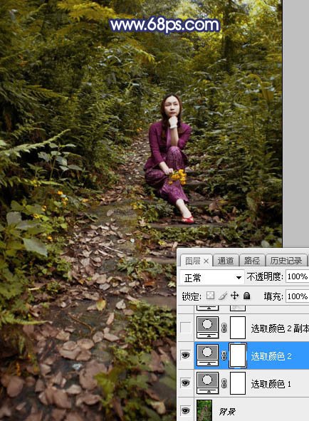
Task: Toggle lock transparent pixels icon
Action: [x=211, y=296]
